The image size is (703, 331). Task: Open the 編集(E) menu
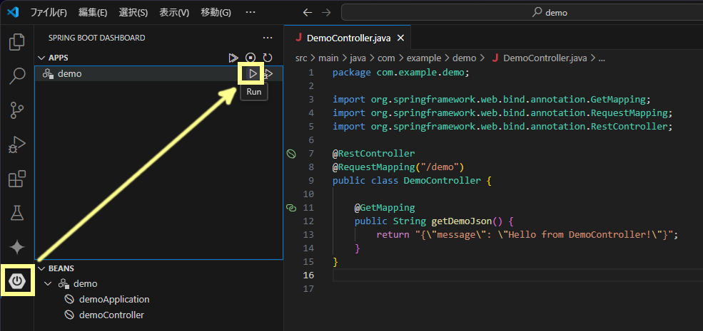[x=93, y=13]
